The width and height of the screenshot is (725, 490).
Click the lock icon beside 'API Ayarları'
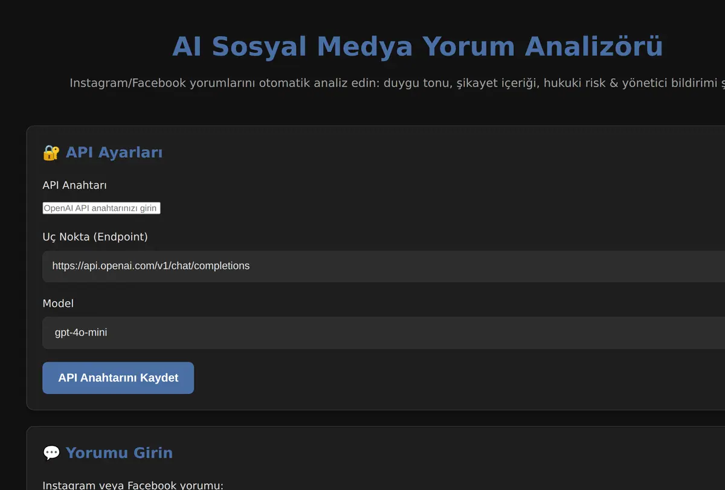tap(51, 153)
